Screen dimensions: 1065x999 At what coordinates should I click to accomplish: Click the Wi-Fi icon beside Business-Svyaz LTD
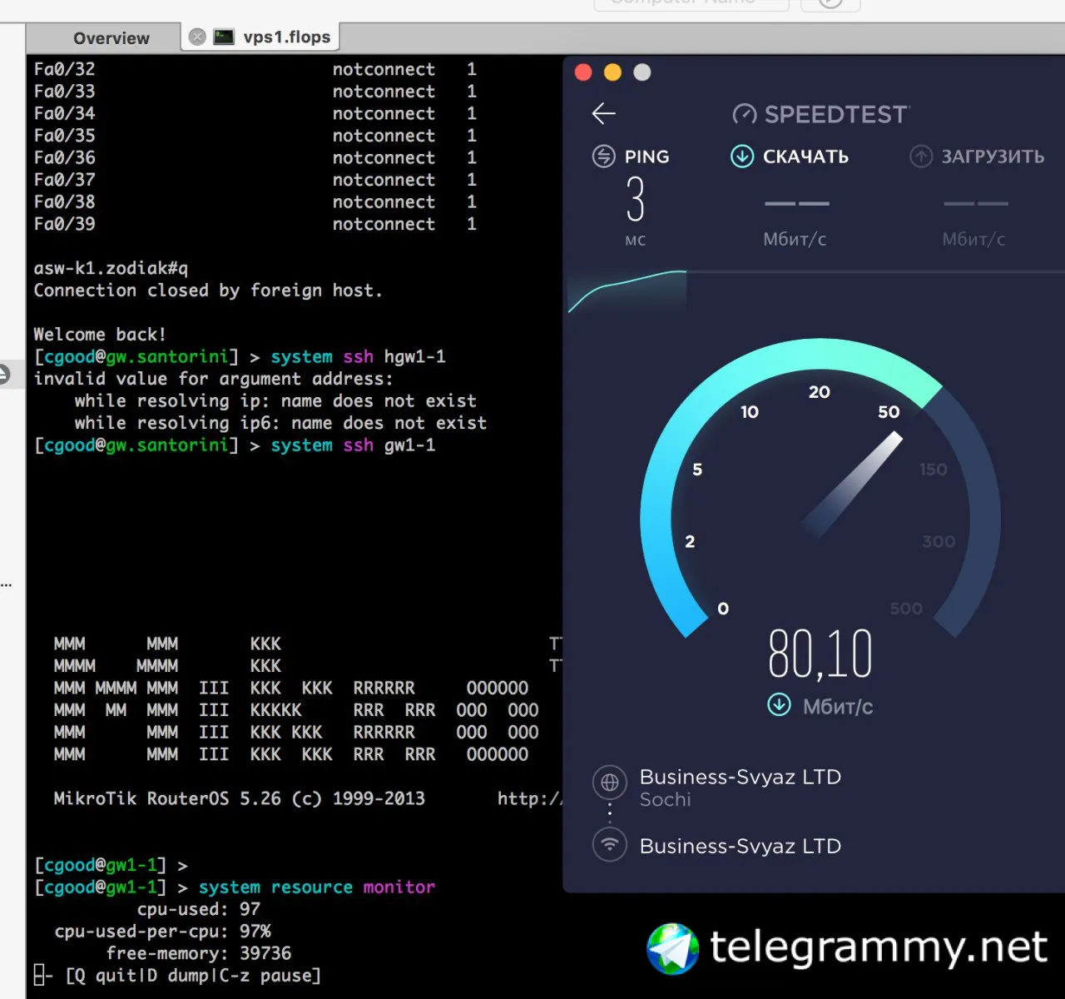click(610, 845)
